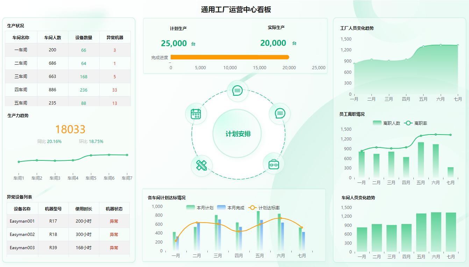Click the 异常机器 column header
The width and height of the screenshot is (469, 267).
(x=115, y=37)
